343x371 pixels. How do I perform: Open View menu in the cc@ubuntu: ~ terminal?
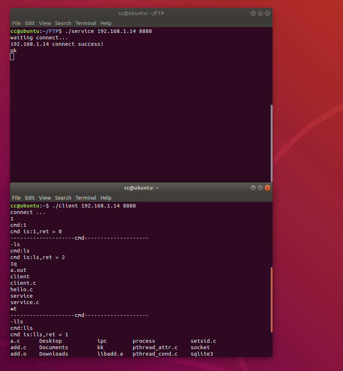click(x=45, y=198)
